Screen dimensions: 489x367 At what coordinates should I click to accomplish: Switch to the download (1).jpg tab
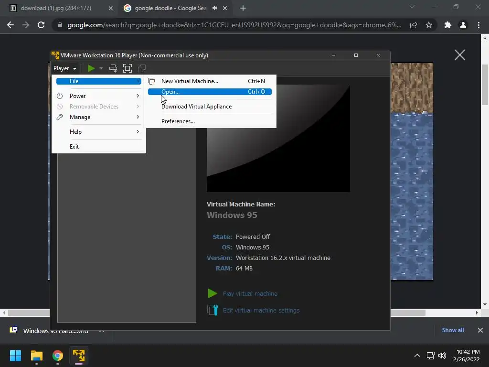click(56, 8)
